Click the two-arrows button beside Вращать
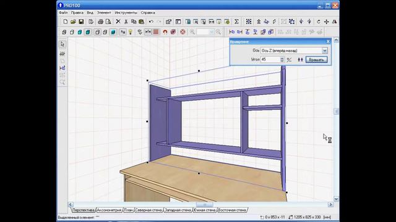396x222 pixels. (300, 60)
